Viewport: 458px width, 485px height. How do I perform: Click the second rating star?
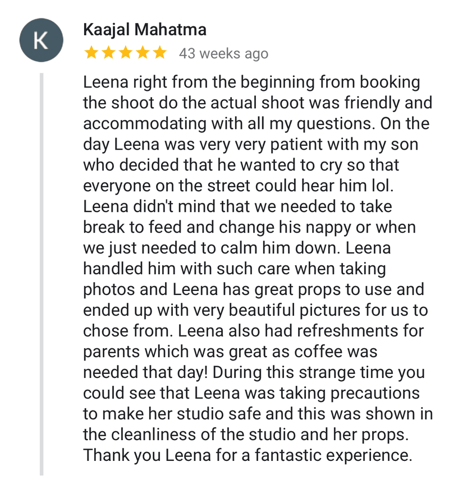(x=108, y=53)
